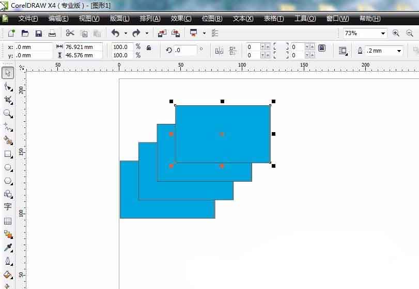
Task: Select the Basic Shapes tool
Action: point(8,194)
